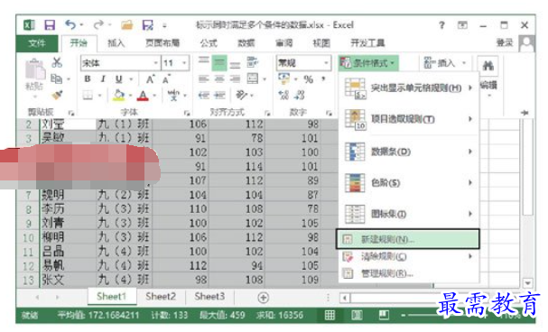Switch to the 插入 ribbon tab

pyautogui.click(x=116, y=43)
